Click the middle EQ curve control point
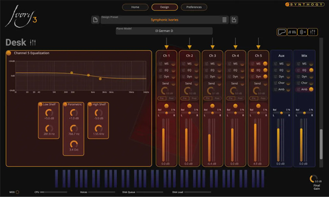Image resolution: width=329 pixels, height=197 pixels. coord(88,75)
